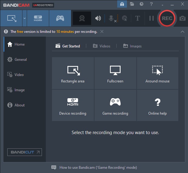Click the pause recording button
This screenshot has width=188, height=173.
(x=152, y=18)
